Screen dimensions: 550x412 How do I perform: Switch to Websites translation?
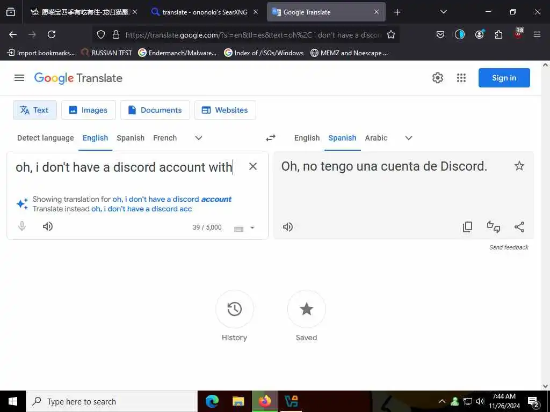225,110
